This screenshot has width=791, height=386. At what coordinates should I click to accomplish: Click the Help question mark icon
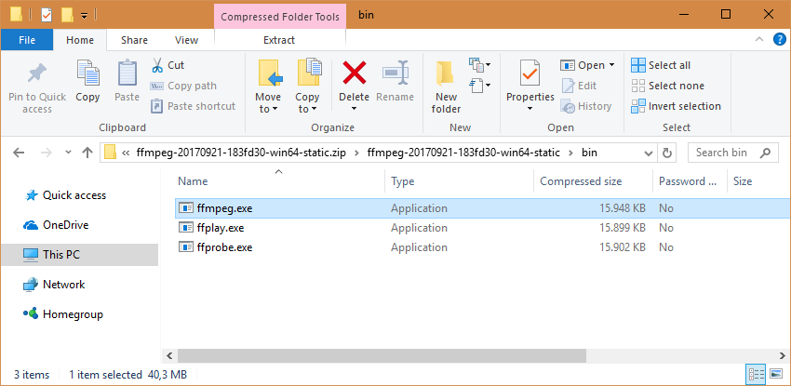point(779,40)
